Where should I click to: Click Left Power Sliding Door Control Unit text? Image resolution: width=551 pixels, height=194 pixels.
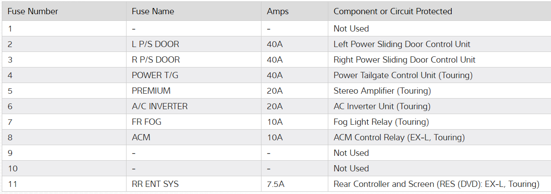point(402,44)
